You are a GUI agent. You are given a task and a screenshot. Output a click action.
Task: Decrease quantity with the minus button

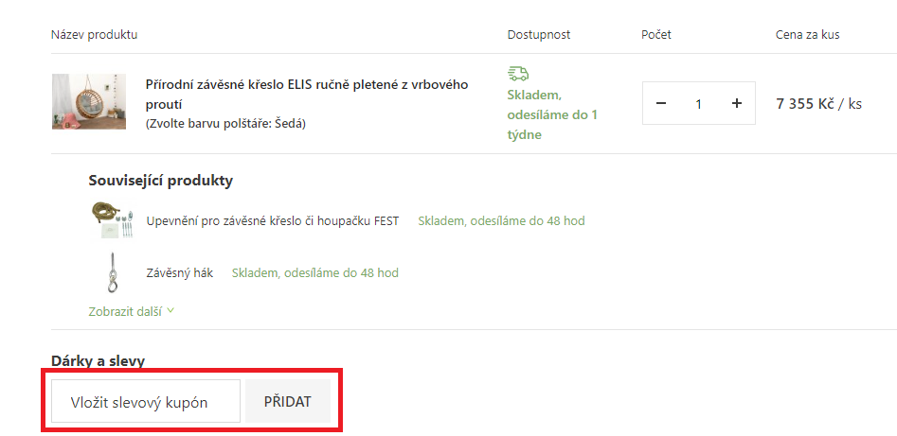click(661, 103)
